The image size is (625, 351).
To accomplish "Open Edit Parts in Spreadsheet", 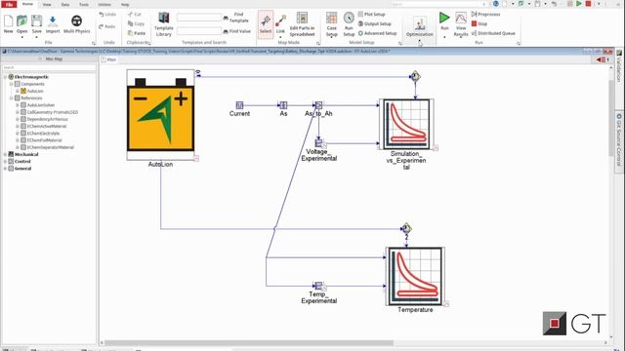I will pos(302,24).
